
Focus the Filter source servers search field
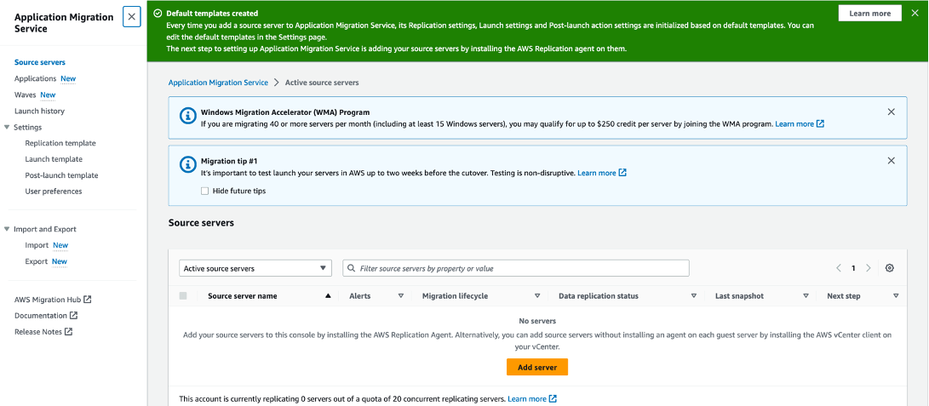tap(516, 268)
